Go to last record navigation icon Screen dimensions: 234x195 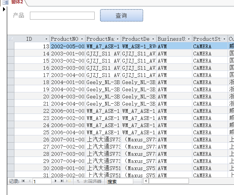pos(62,181)
